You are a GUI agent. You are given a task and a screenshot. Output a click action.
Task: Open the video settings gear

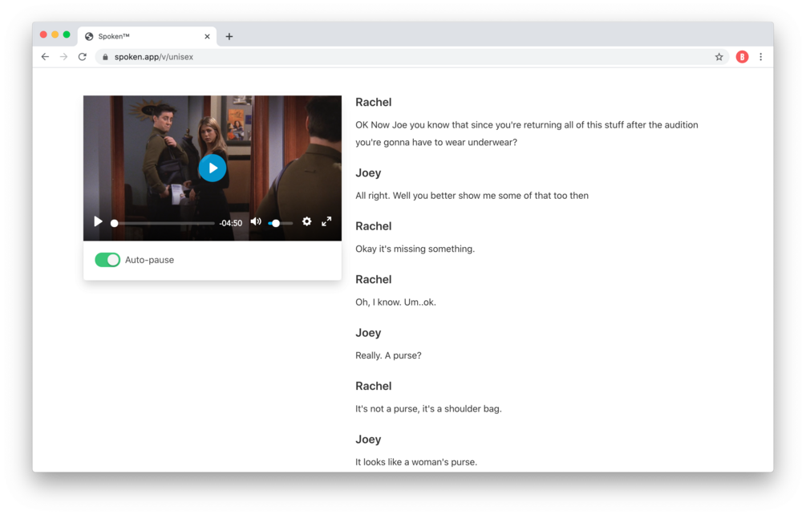coord(307,221)
